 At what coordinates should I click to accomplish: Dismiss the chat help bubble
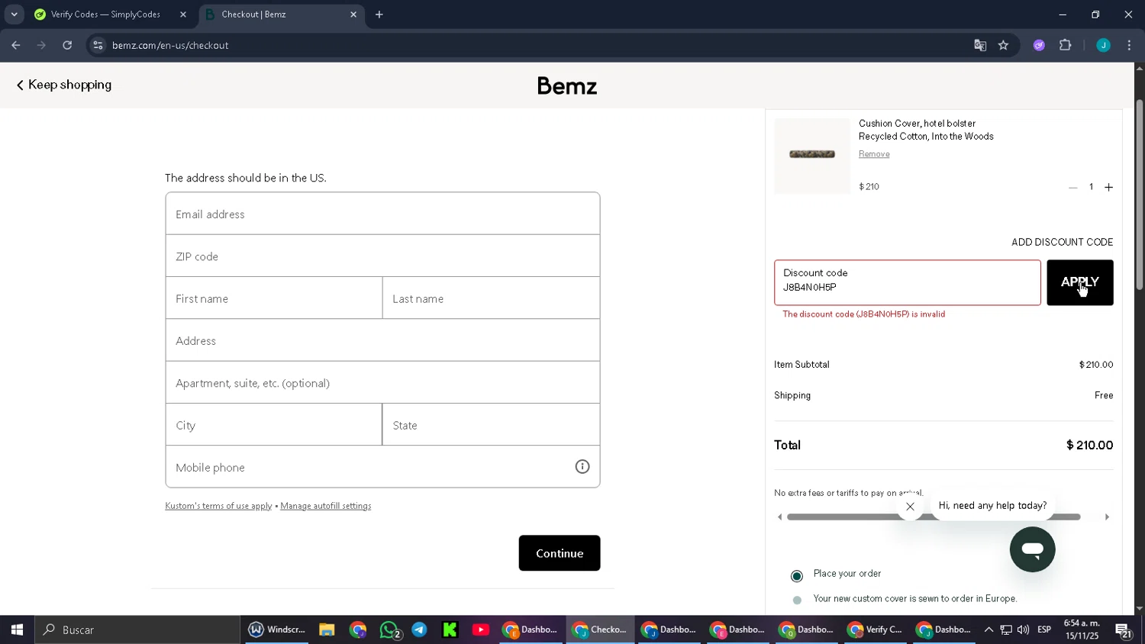(x=910, y=507)
